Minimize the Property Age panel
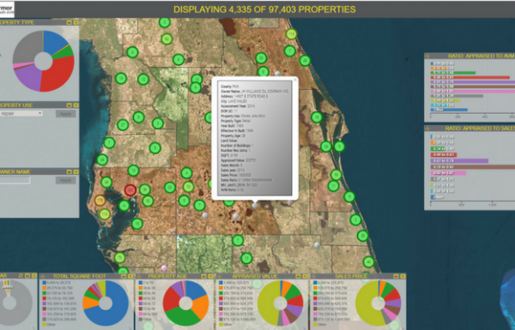 coord(203,276)
